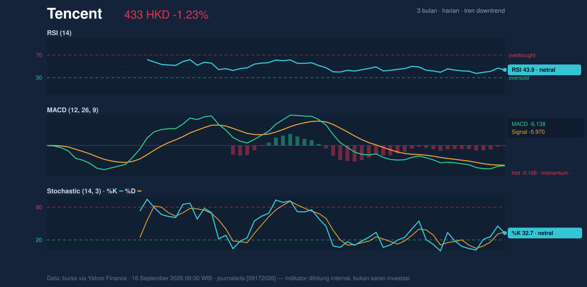Viewport: 587px width, 287px height.
Task: Click the RSI axis value 70
Action: pyautogui.click(x=39, y=55)
